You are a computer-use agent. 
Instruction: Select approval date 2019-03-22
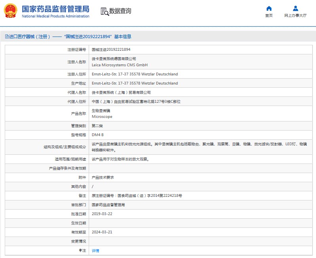[x=102, y=214]
